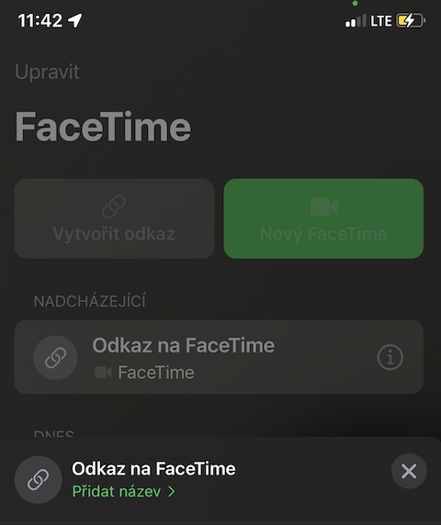441x525 pixels.
Task: Tap the chain icon in Vytvořit odkaz
Action: 114,207
